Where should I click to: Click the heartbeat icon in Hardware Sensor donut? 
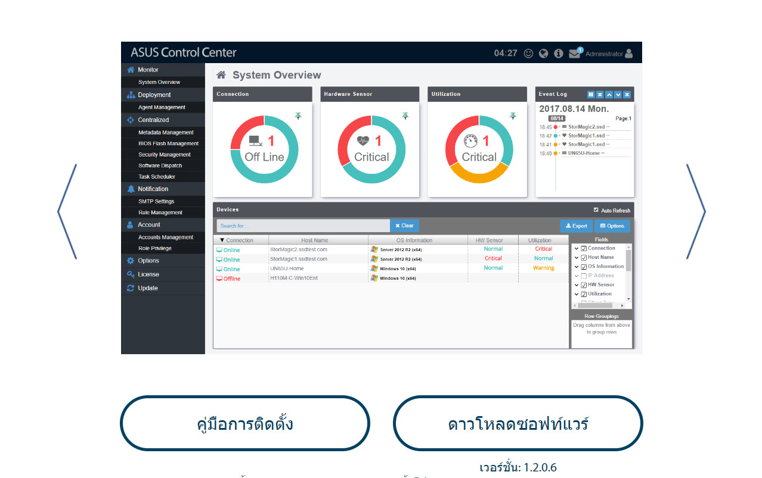coord(363,141)
